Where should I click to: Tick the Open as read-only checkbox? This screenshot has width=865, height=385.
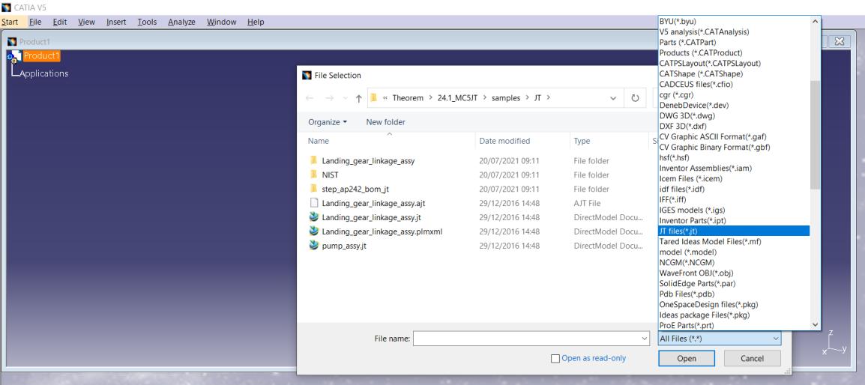[555, 359]
